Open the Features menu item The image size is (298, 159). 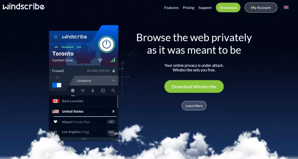point(171,7)
